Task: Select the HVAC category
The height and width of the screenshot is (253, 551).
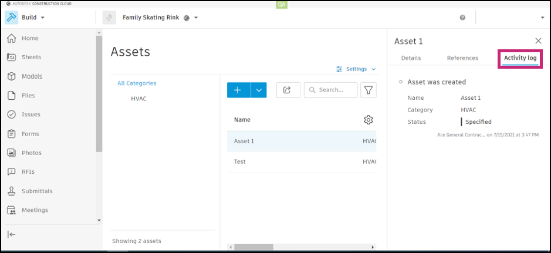Action: pos(139,99)
